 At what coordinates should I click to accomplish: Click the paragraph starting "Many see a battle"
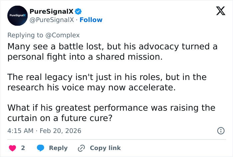(x=112, y=51)
